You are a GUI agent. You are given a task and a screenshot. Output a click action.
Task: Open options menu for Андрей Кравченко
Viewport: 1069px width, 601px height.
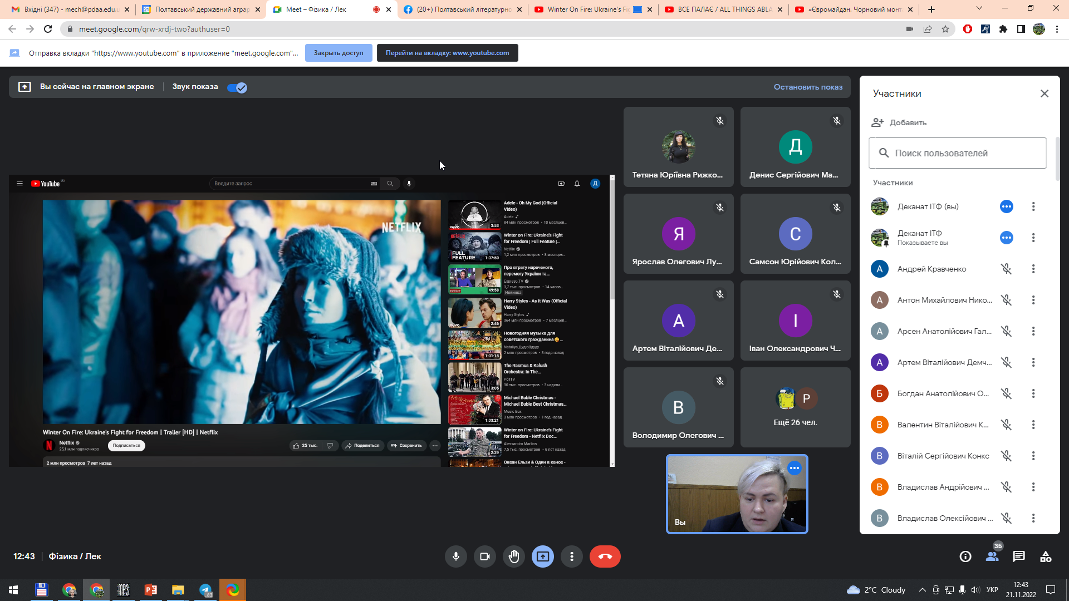click(1033, 269)
